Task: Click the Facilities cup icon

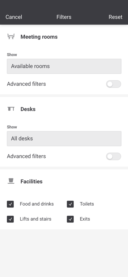Action: [11, 181]
